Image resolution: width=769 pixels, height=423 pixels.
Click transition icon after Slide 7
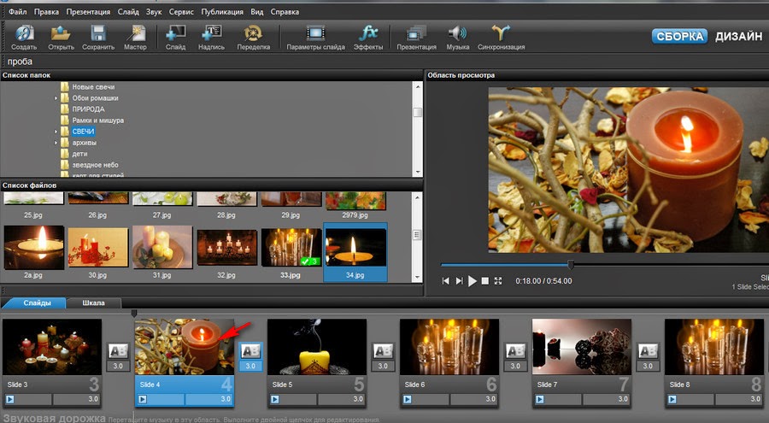pyautogui.click(x=648, y=351)
